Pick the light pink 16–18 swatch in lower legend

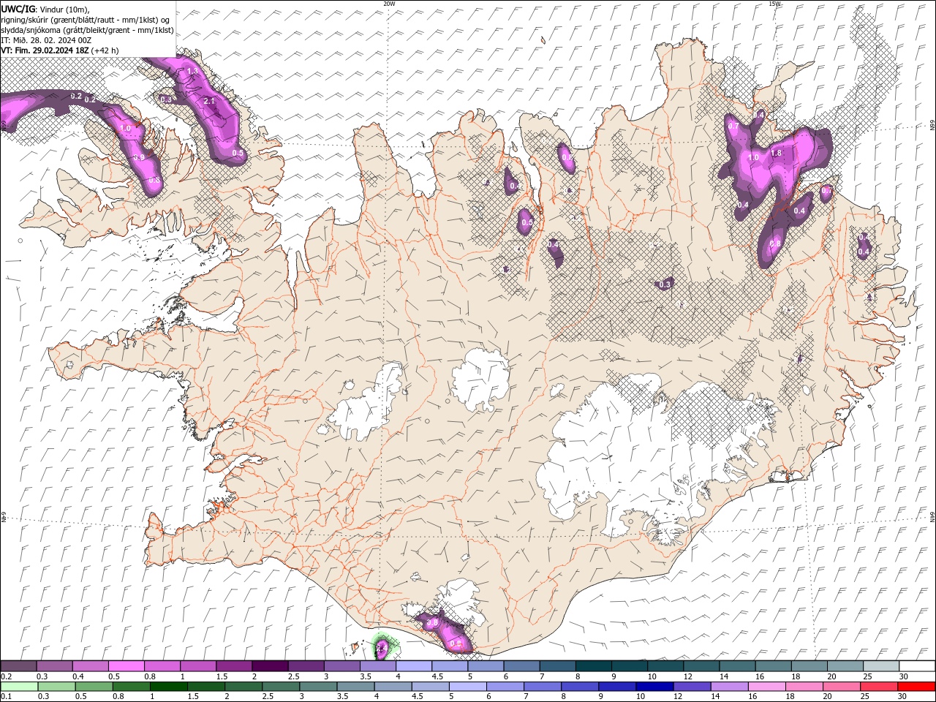[x=766, y=687]
